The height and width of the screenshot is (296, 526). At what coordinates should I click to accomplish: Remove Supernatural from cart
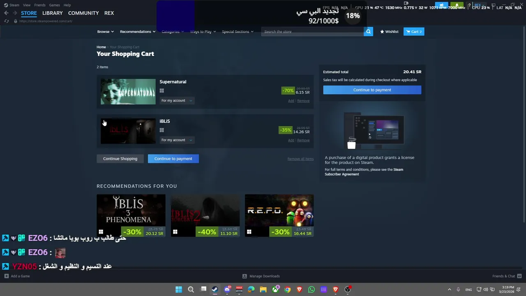coord(303,101)
